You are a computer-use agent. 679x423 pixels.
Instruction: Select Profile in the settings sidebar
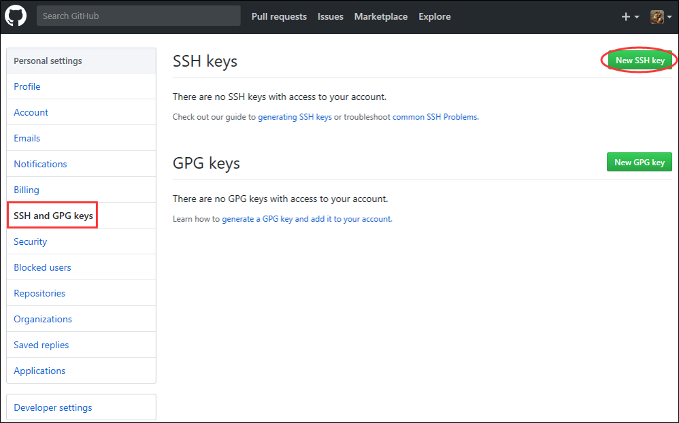click(x=81, y=86)
